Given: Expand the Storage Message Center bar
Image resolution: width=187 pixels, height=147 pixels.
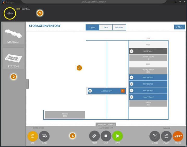Looking at the screenshot, I should coord(94,2).
